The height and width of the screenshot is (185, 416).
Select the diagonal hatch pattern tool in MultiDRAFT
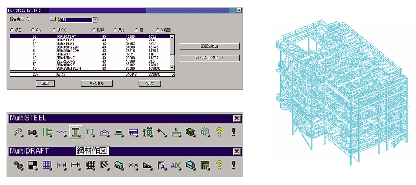[104, 165]
